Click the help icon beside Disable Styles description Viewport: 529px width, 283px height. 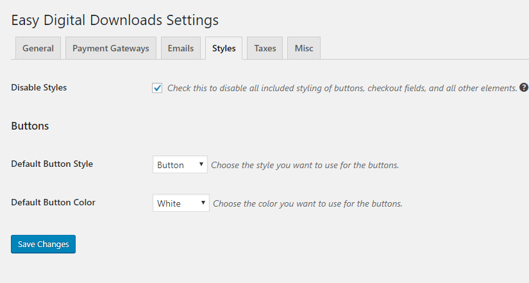pos(524,87)
